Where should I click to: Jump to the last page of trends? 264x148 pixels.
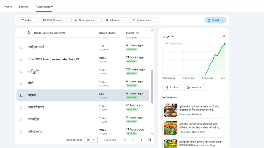coord(149,140)
